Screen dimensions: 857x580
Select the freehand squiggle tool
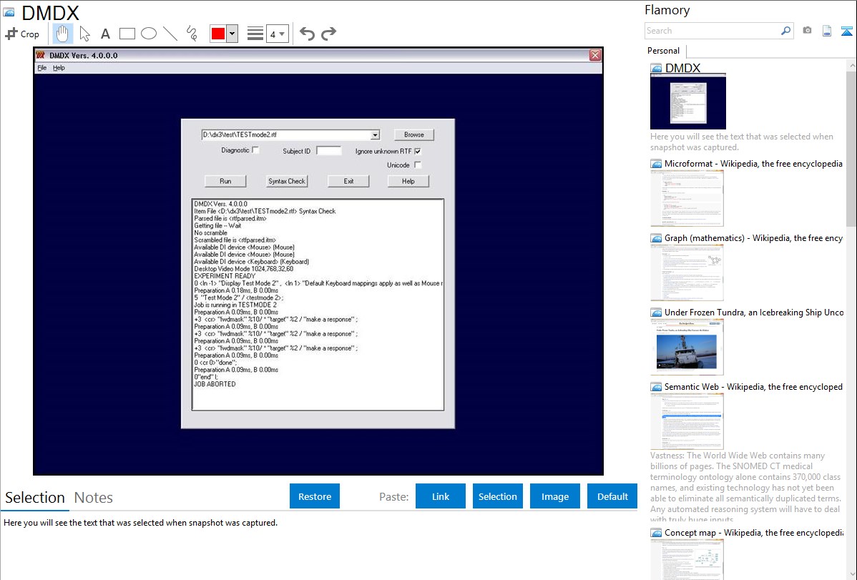click(192, 34)
